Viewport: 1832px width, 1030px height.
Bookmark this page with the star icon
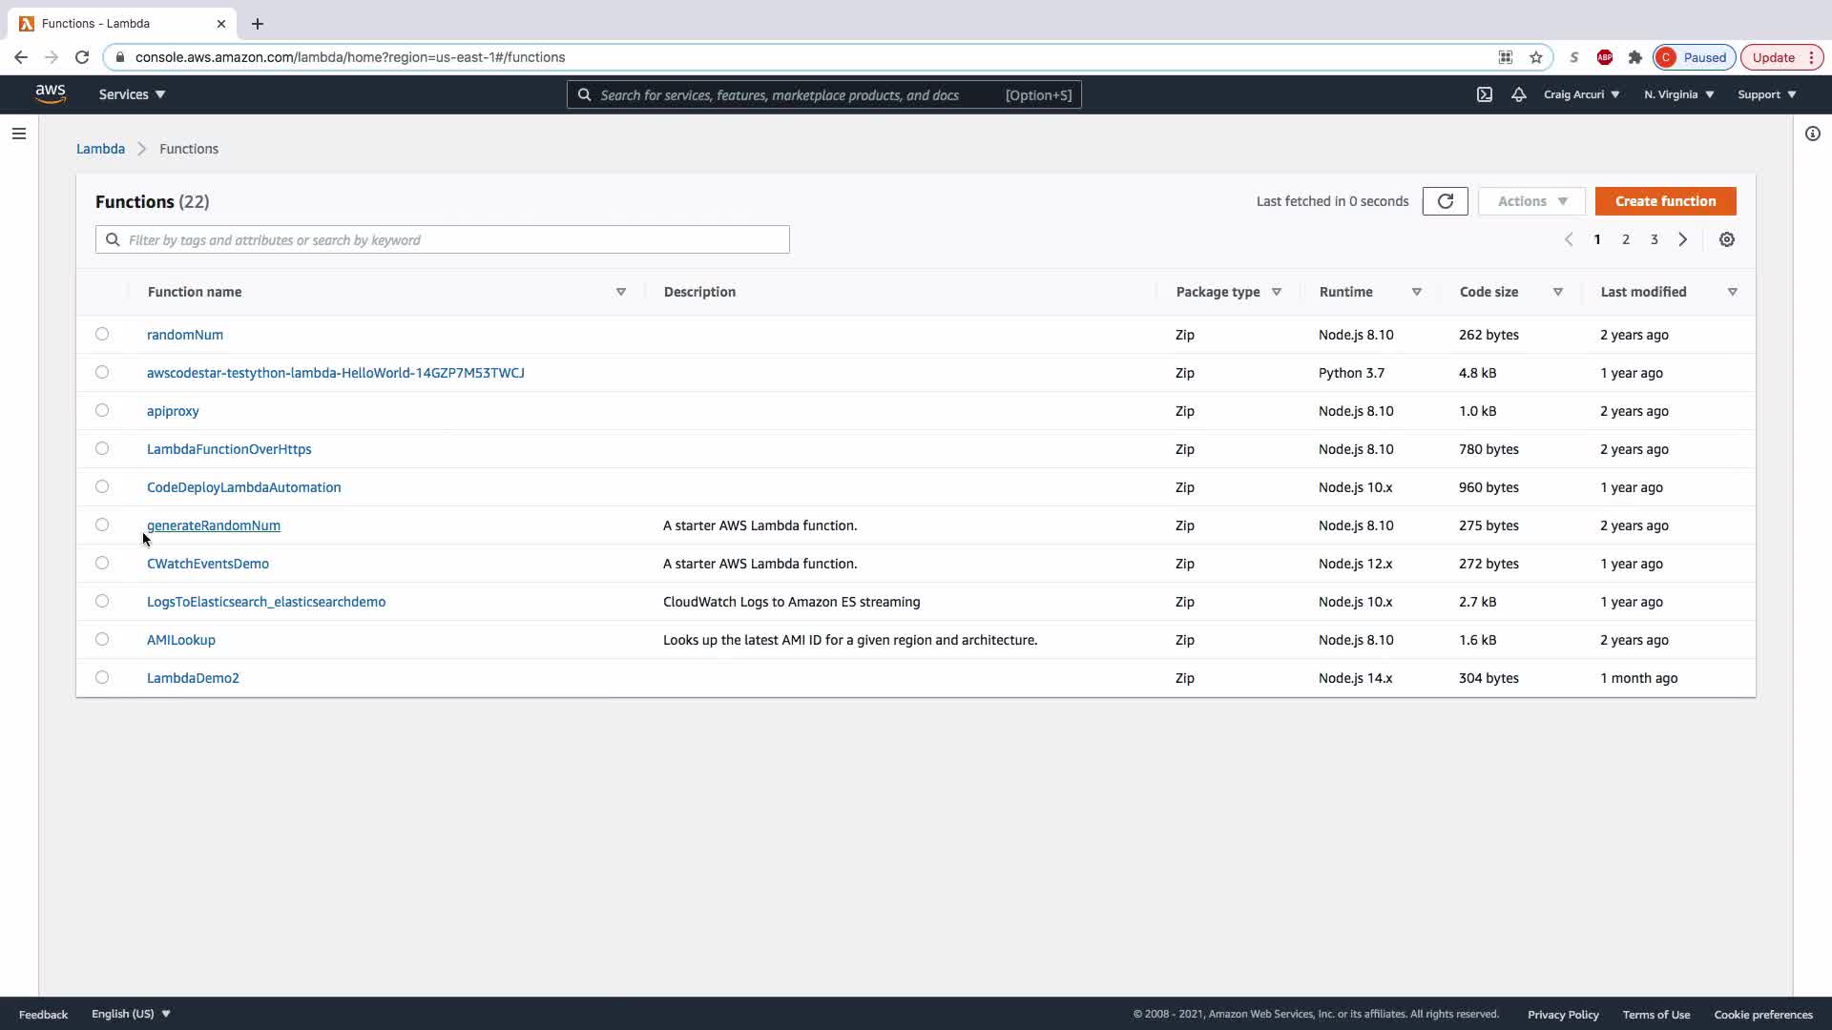pos(1535,57)
